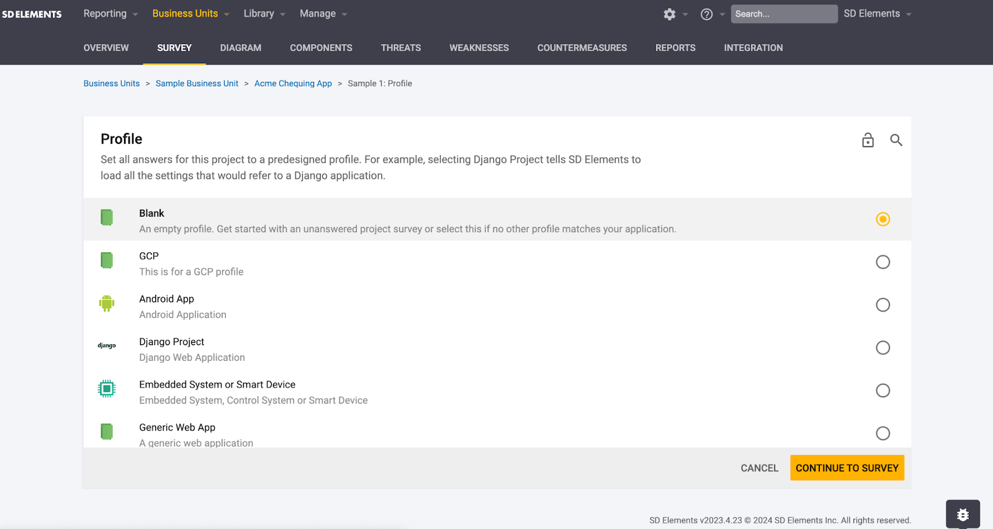Viewport: 993px width, 529px height.
Task: Click the Blank profile book icon
Action: tap(107, 217)
